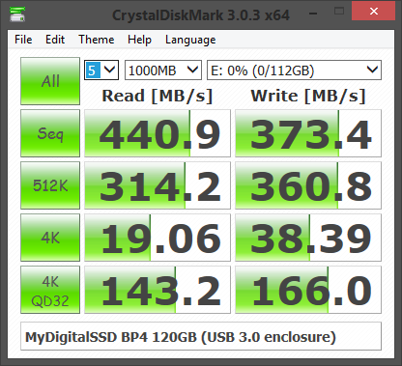Open the Language menu
This screenshot has width=402, height=366.
190,40
